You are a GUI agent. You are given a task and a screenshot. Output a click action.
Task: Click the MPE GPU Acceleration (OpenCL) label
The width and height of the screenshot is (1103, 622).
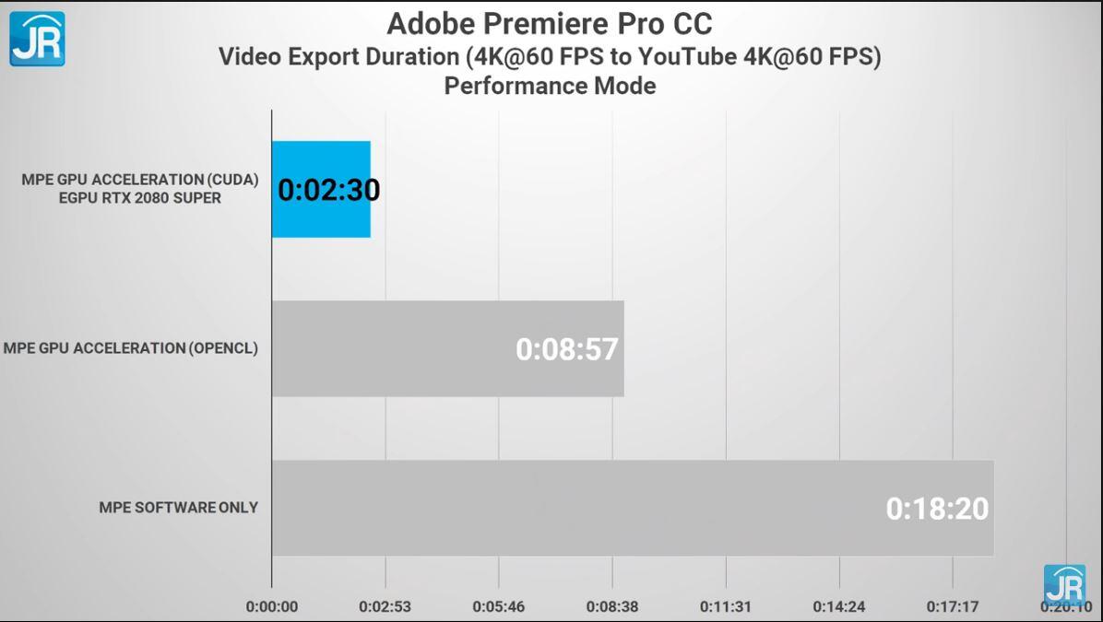tap(131, 348)
